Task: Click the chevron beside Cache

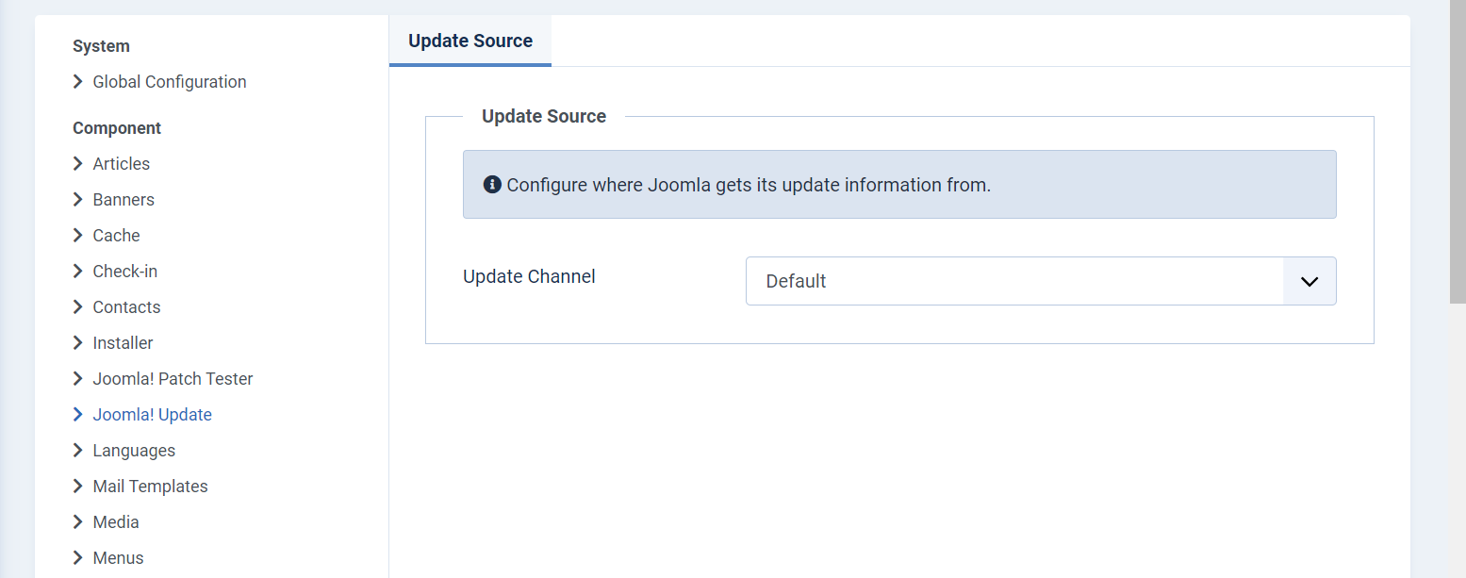Action: click(78, 236)
